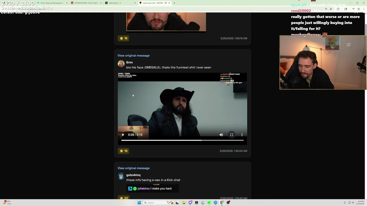Open the weather widget on taskbar
The height and width of the screenshot is (206, 367).
click(7, 203)
